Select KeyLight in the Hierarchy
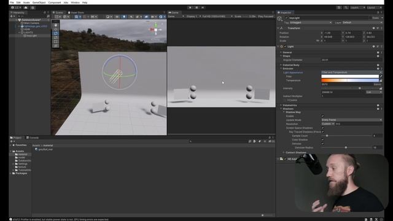 (31, 36)
